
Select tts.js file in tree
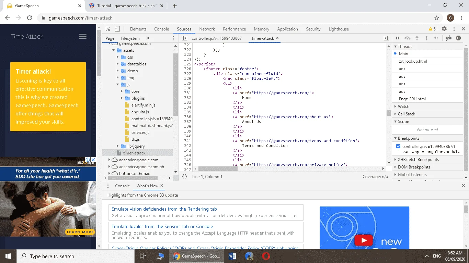(x=135, y=139)
